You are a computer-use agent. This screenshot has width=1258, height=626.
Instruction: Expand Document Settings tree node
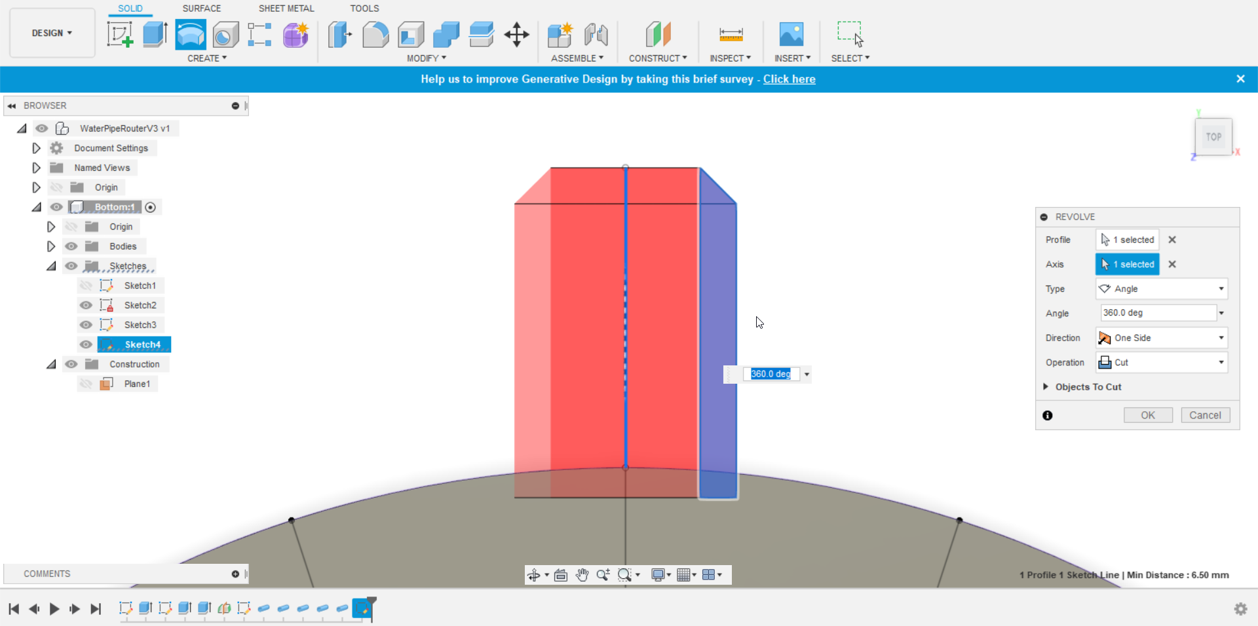pyautogui.click(x=37, y=148)
